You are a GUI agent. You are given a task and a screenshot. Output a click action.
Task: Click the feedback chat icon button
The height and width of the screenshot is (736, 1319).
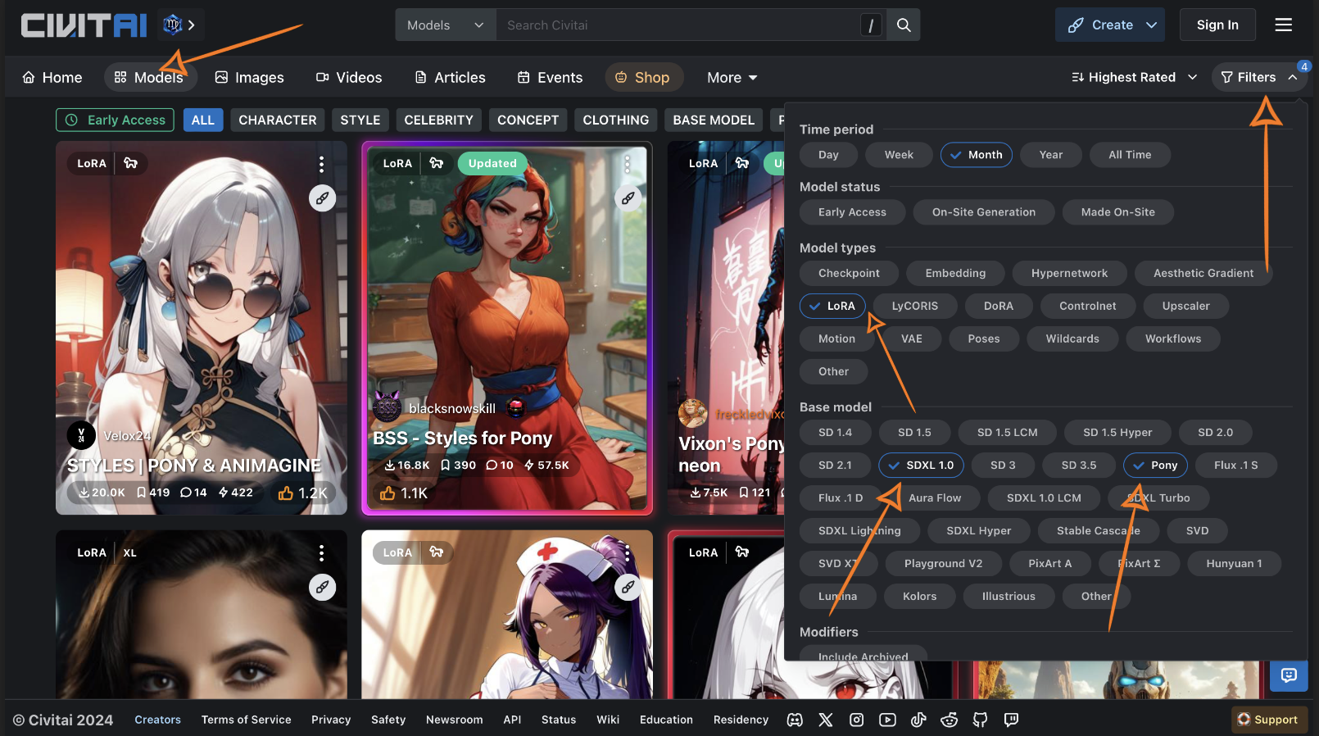(x=1288, y=675)
